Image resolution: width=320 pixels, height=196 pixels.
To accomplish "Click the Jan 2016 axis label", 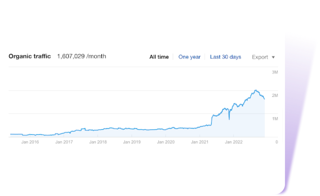I will coord(30,142).
